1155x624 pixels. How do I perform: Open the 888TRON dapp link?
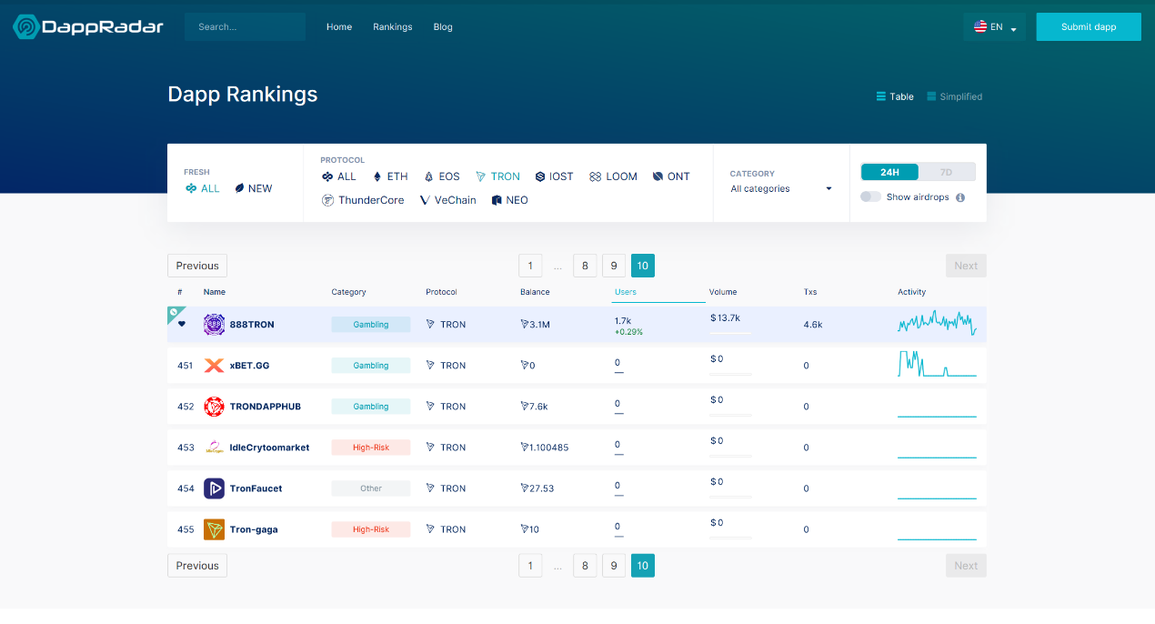pos(252,325)
